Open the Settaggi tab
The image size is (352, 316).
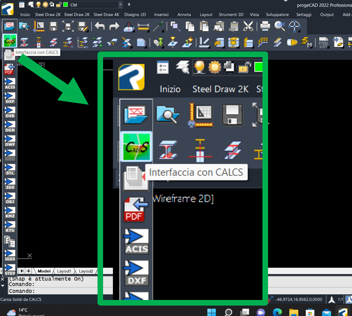click(x=304, y=15)
